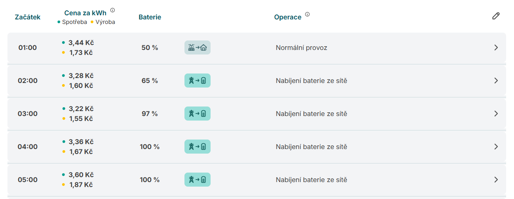
Task: Click the Operace column header
Action: (x=288, y=17)
